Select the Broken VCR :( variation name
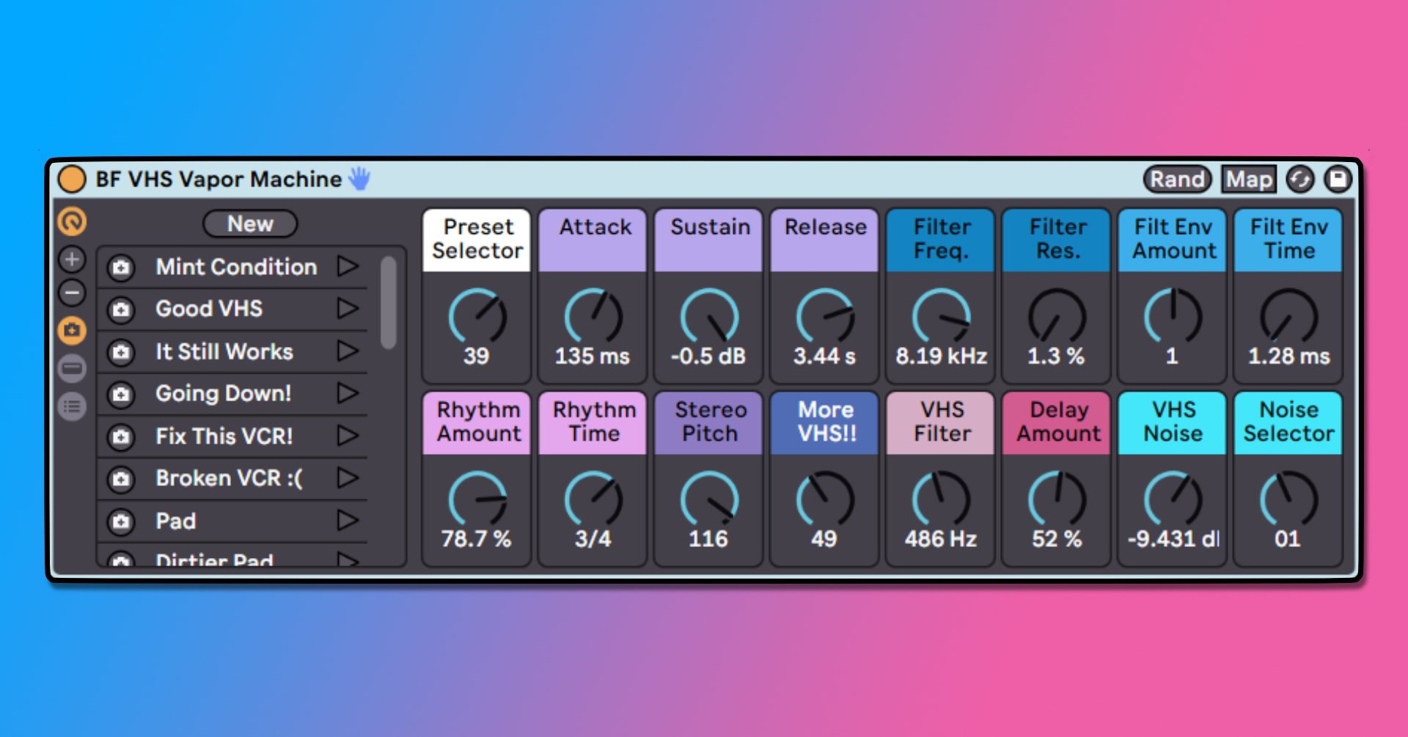The image size is (1408, 737). [229, 478]
